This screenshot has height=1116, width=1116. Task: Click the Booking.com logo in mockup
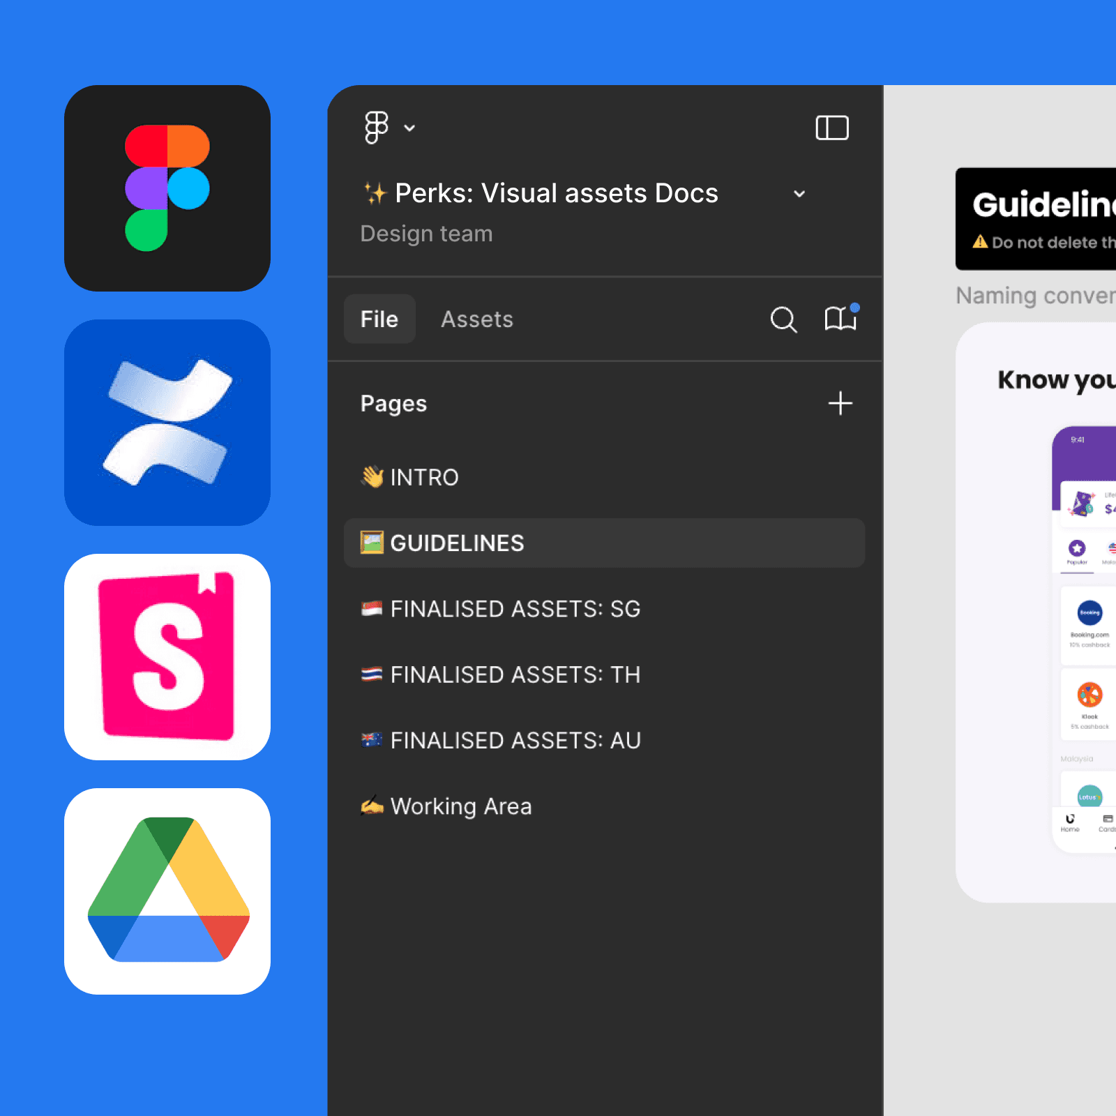[1089, 612]
